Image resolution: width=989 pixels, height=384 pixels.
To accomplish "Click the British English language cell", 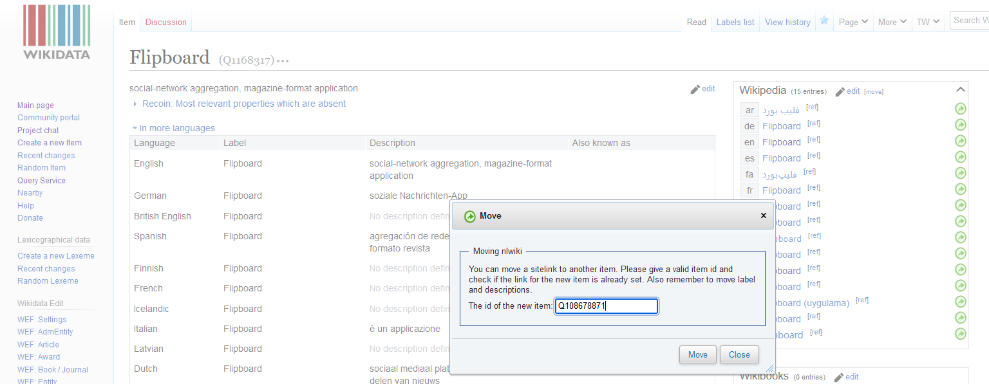I will coord(162,216).
